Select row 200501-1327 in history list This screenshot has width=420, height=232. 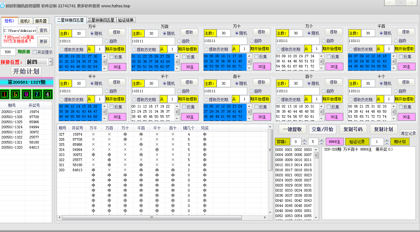tap(26, 112)
